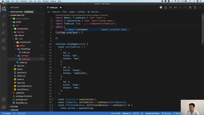
Task: Open the File menu
Action: click(x=13, y=1)
